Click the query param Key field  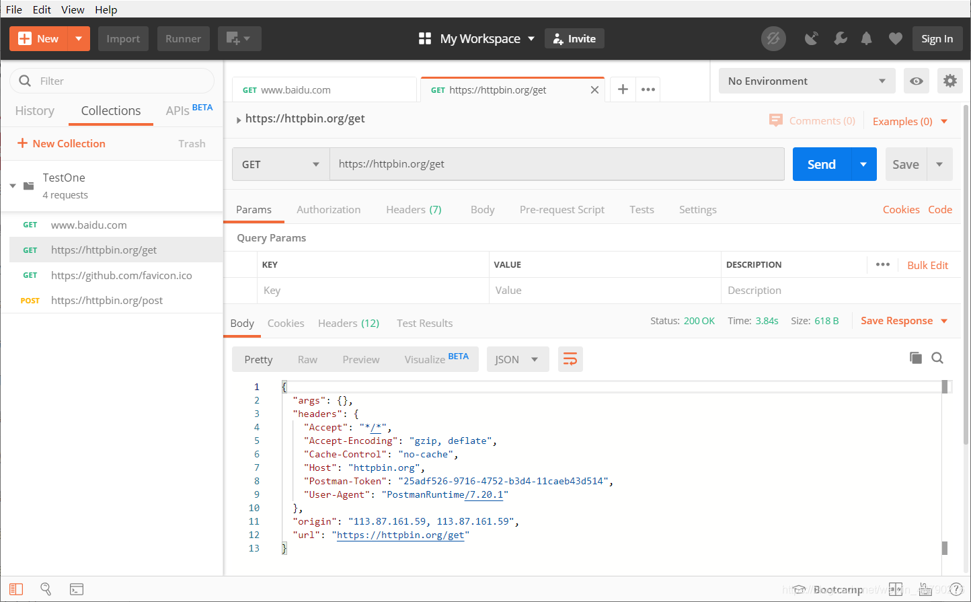pyautogui.click(x=373, y=291)
